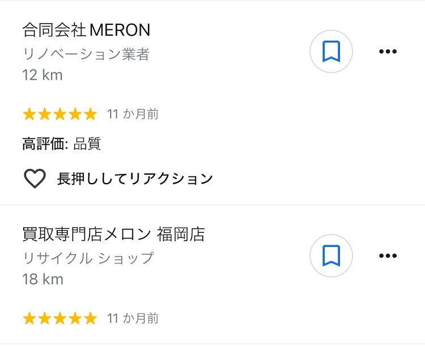Open three-dot options for 合同会社 MERON

388,52
